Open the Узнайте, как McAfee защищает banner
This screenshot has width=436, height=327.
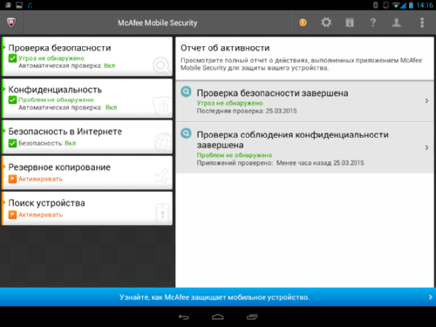coord(218,297)
